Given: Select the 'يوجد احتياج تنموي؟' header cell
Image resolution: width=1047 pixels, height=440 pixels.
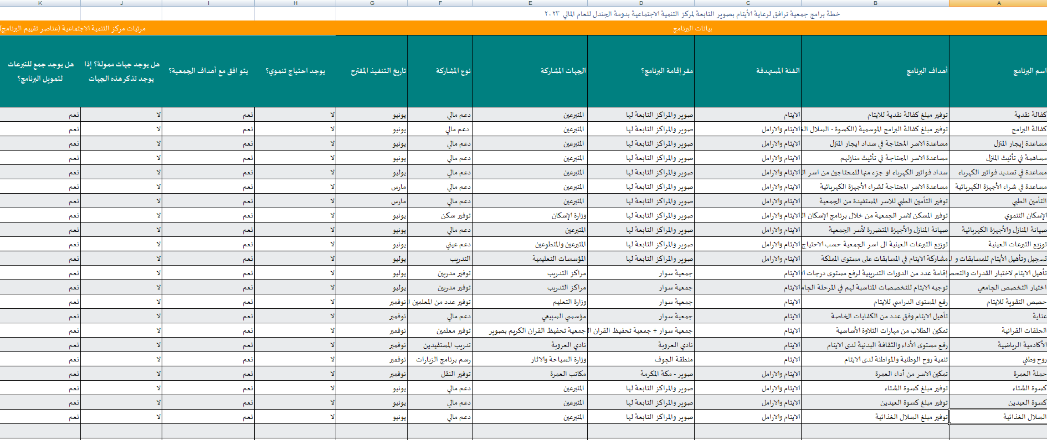Looking at the screenshot, I should pyautogui.click(x=296, y=71).
